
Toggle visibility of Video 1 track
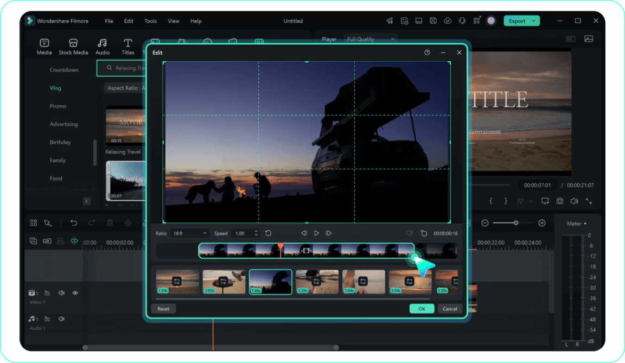[75, 293]
